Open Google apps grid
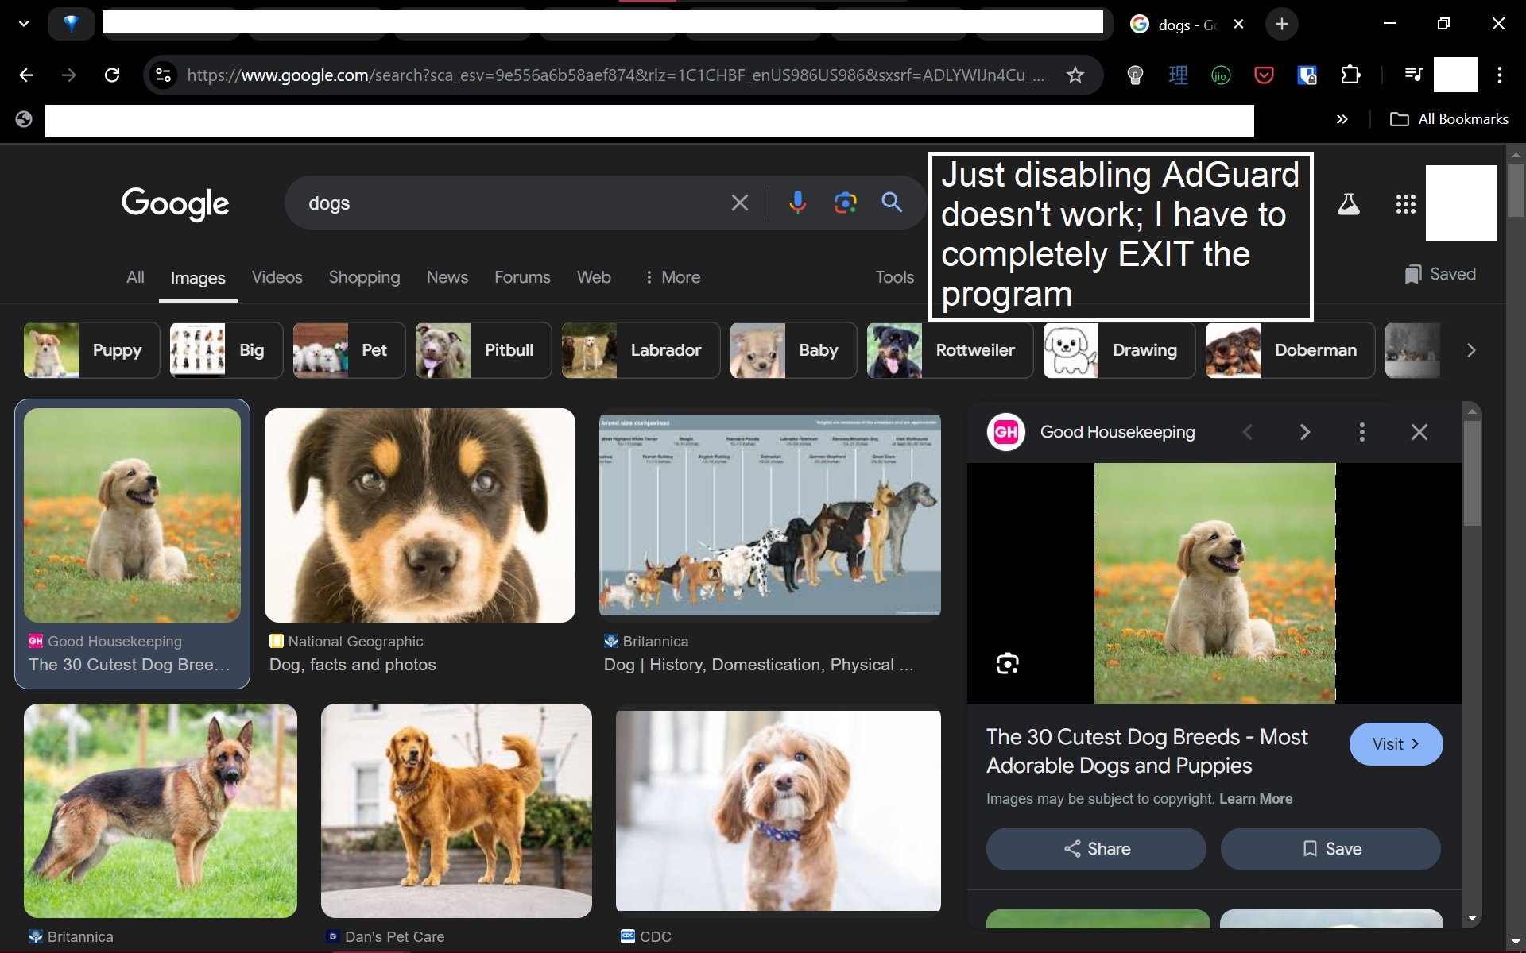The image size is (1526, 953). tap(1405, 204)
